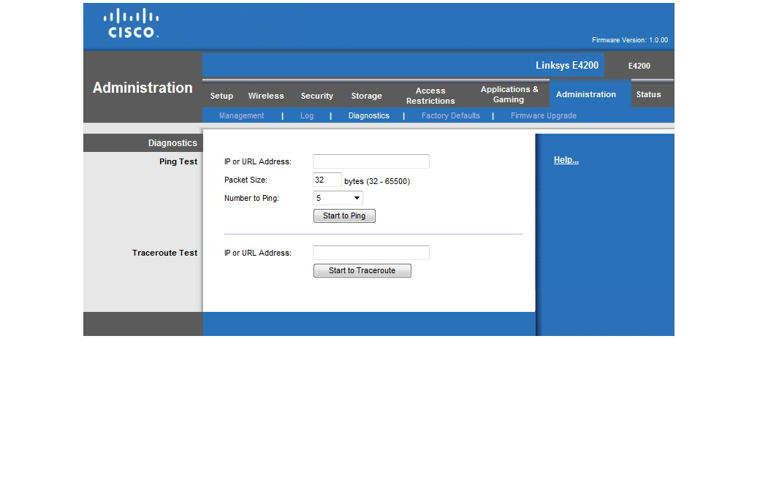Open Firmware Upgrade page

point(543,115)
